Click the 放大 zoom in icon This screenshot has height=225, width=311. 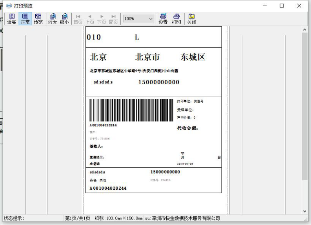pos(53,19)
